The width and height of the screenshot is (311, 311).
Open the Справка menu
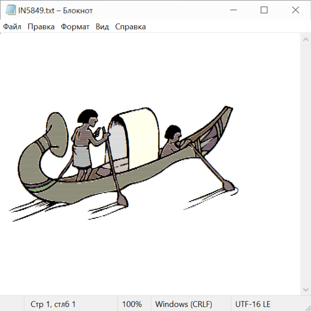click(130, 27)
